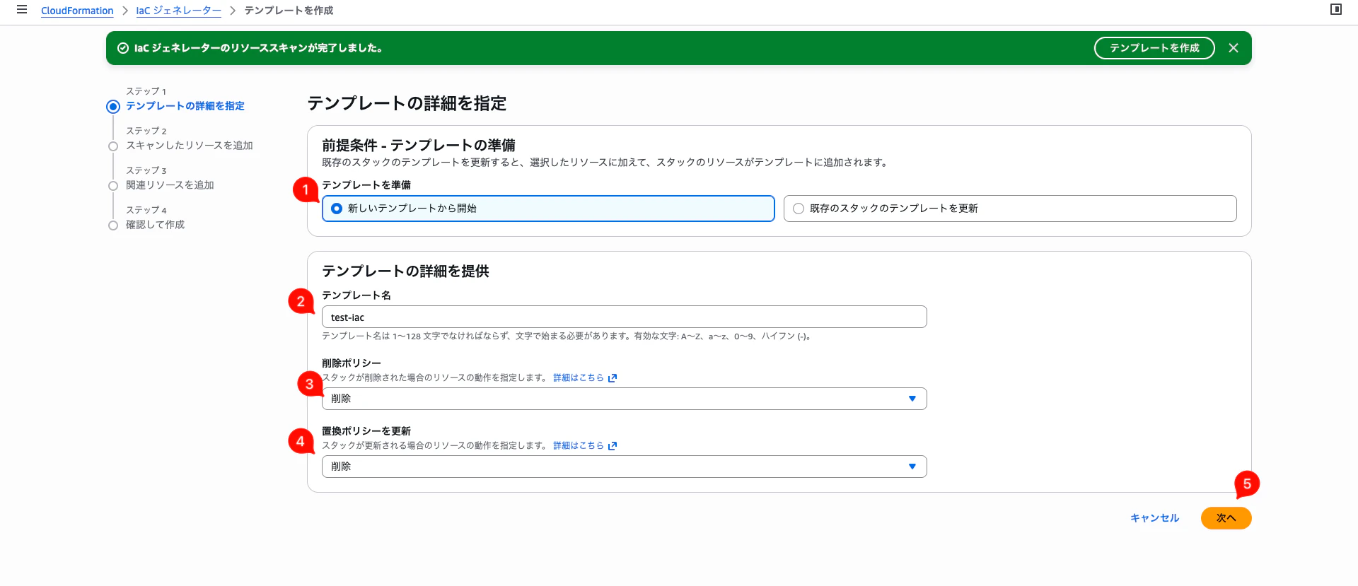Select 新しいテンプレートから開始 radio option

pyautogui.click(x=548, y=209)
